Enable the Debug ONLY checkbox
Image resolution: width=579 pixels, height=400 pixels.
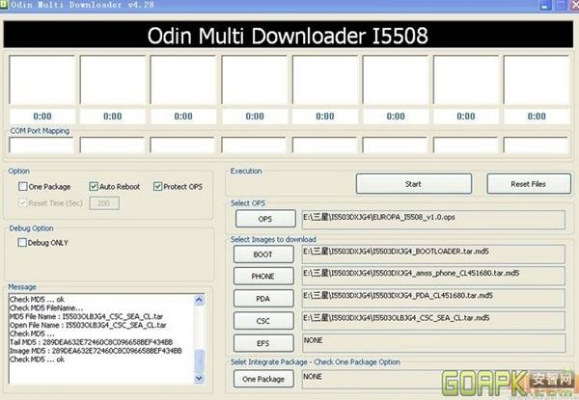coord(22,243)
